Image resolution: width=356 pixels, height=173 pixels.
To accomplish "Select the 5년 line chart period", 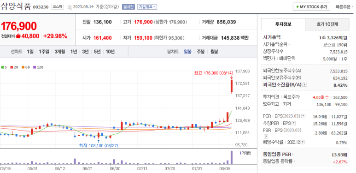I will coord(97,52).
